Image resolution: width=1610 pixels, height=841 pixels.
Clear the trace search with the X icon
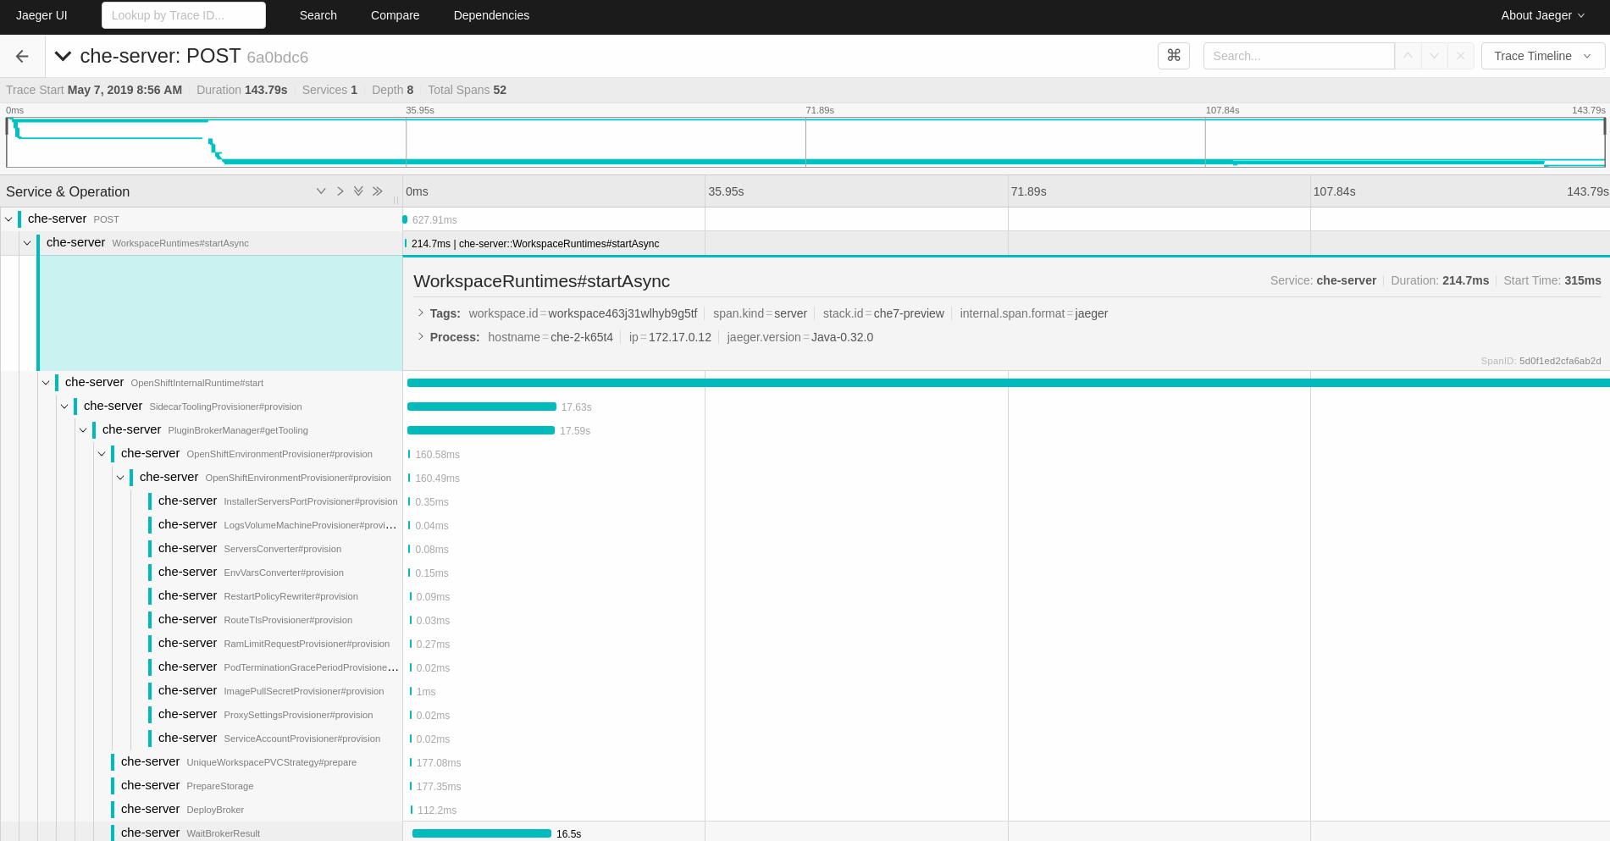click(1460, 56)
